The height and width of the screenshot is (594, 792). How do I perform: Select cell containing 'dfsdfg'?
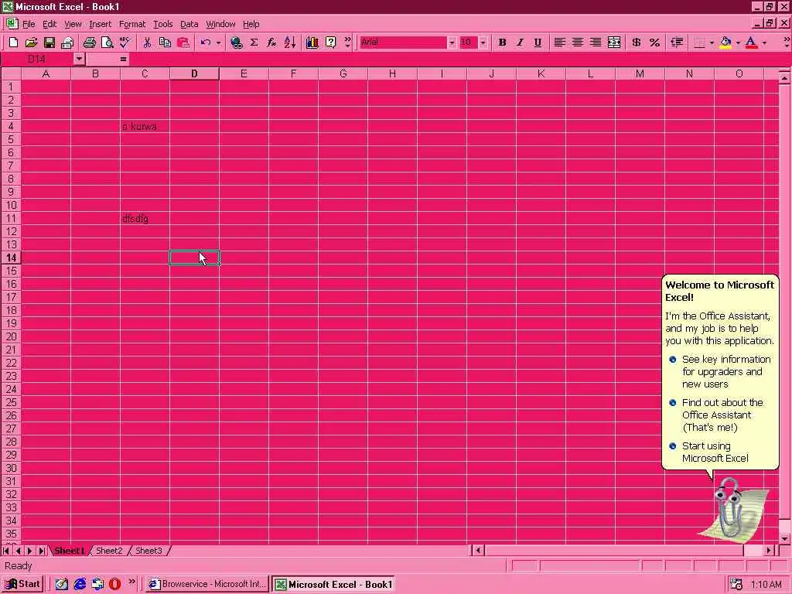(145, 218)
